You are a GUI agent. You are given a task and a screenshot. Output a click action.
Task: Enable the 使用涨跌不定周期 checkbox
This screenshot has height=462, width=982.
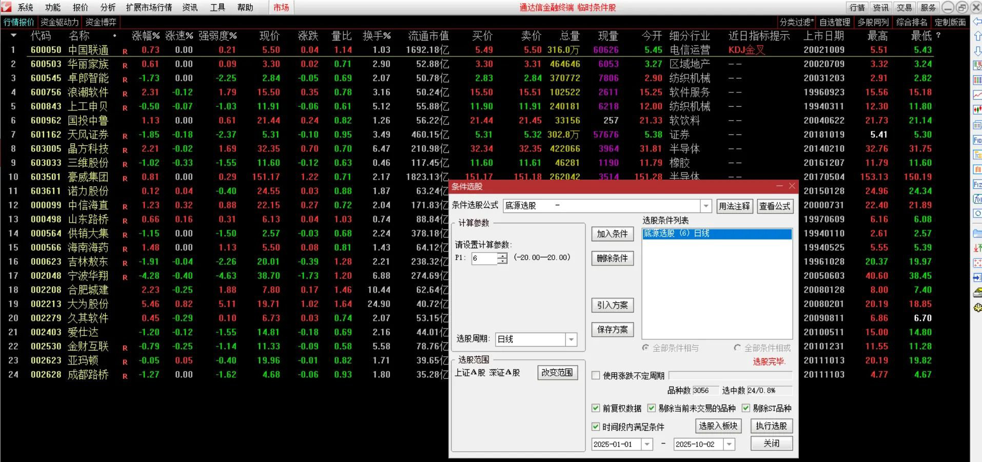tap(596, 376)
